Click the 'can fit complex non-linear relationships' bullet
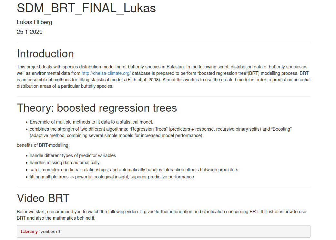 click(134, 170)
